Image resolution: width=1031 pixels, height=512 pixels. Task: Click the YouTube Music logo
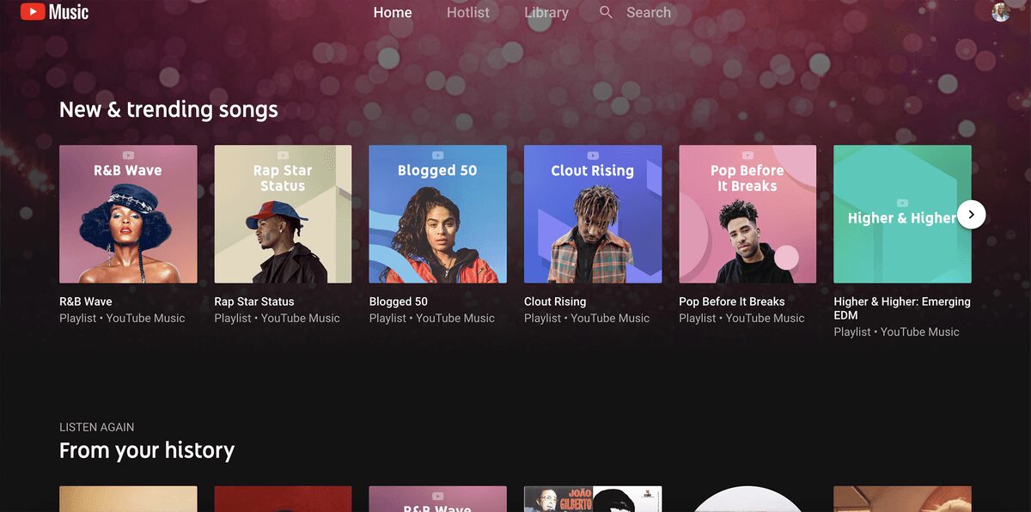tap(53, 12)
